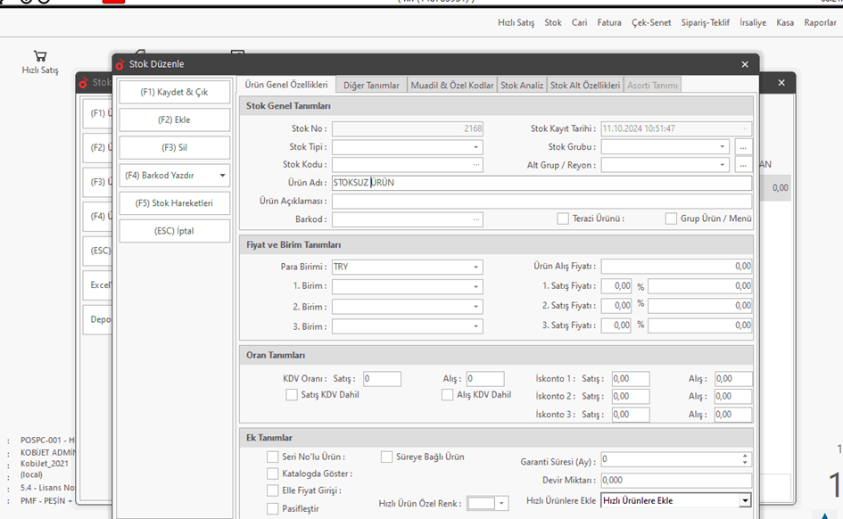Expand Stok Grubu dropdown
Screen dimensions: 843x519
722,146
